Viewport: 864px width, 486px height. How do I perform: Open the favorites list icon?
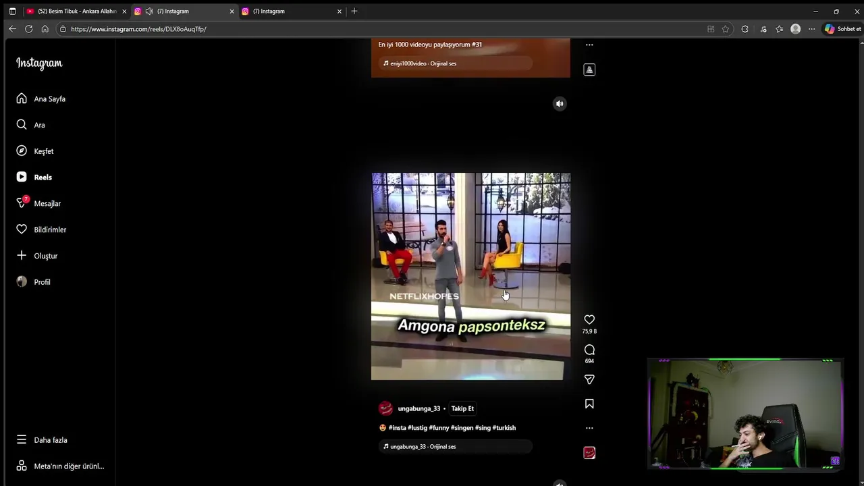tap(780, 29)
